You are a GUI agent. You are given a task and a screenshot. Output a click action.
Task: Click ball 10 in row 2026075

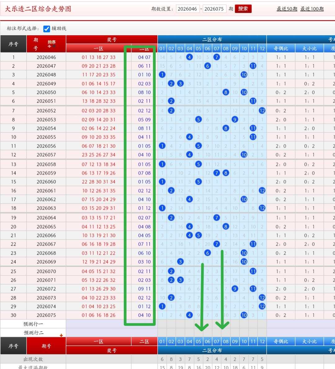(x=244, y=315)
